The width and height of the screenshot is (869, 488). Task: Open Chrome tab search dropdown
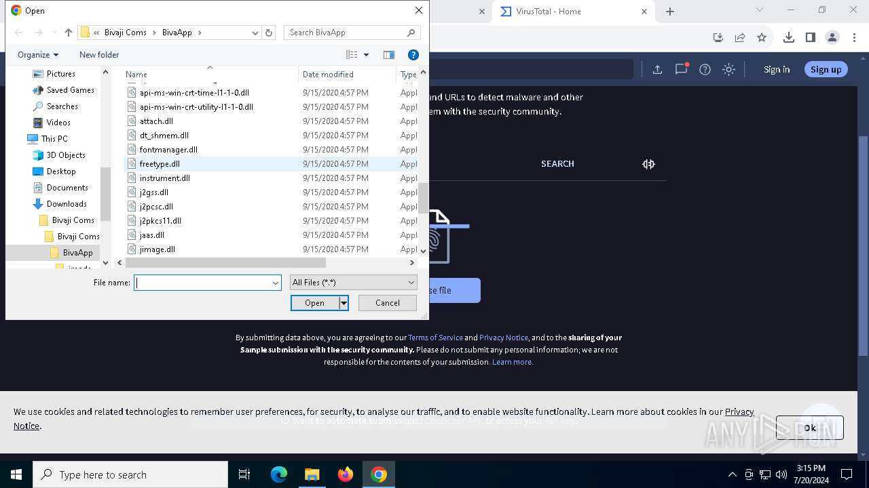760,10
